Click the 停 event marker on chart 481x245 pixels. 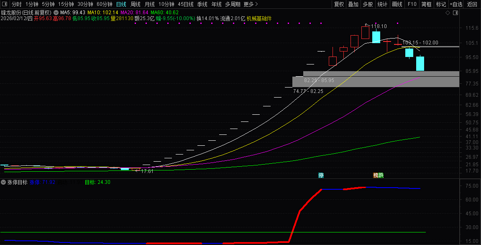[x=321, y=175]
